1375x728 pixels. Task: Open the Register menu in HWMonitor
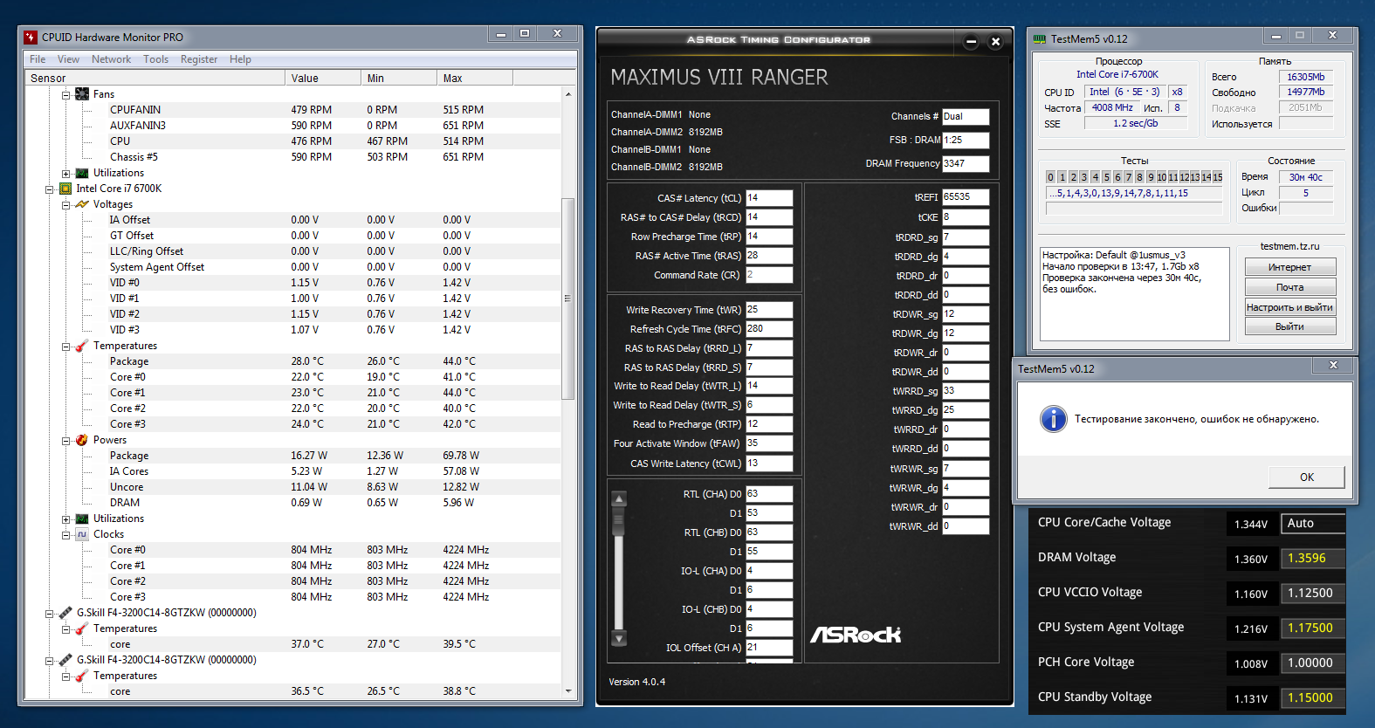199,59
